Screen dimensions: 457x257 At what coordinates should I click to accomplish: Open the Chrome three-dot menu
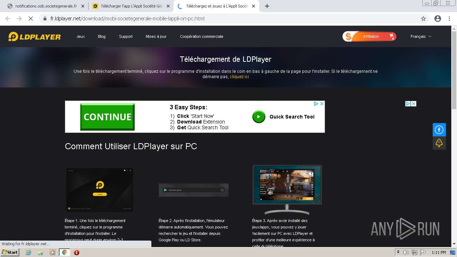[x=449, y=19]
